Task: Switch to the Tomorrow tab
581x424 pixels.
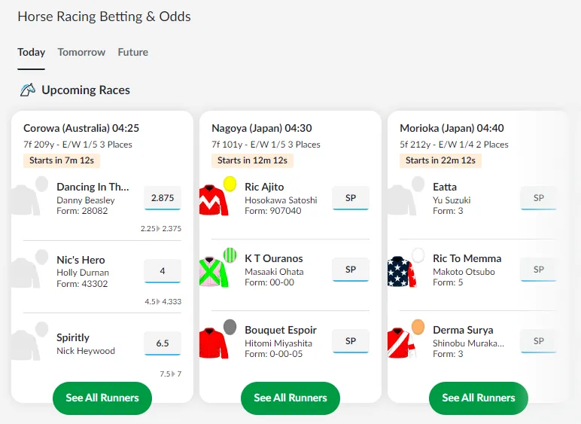Action: (81, 53)
